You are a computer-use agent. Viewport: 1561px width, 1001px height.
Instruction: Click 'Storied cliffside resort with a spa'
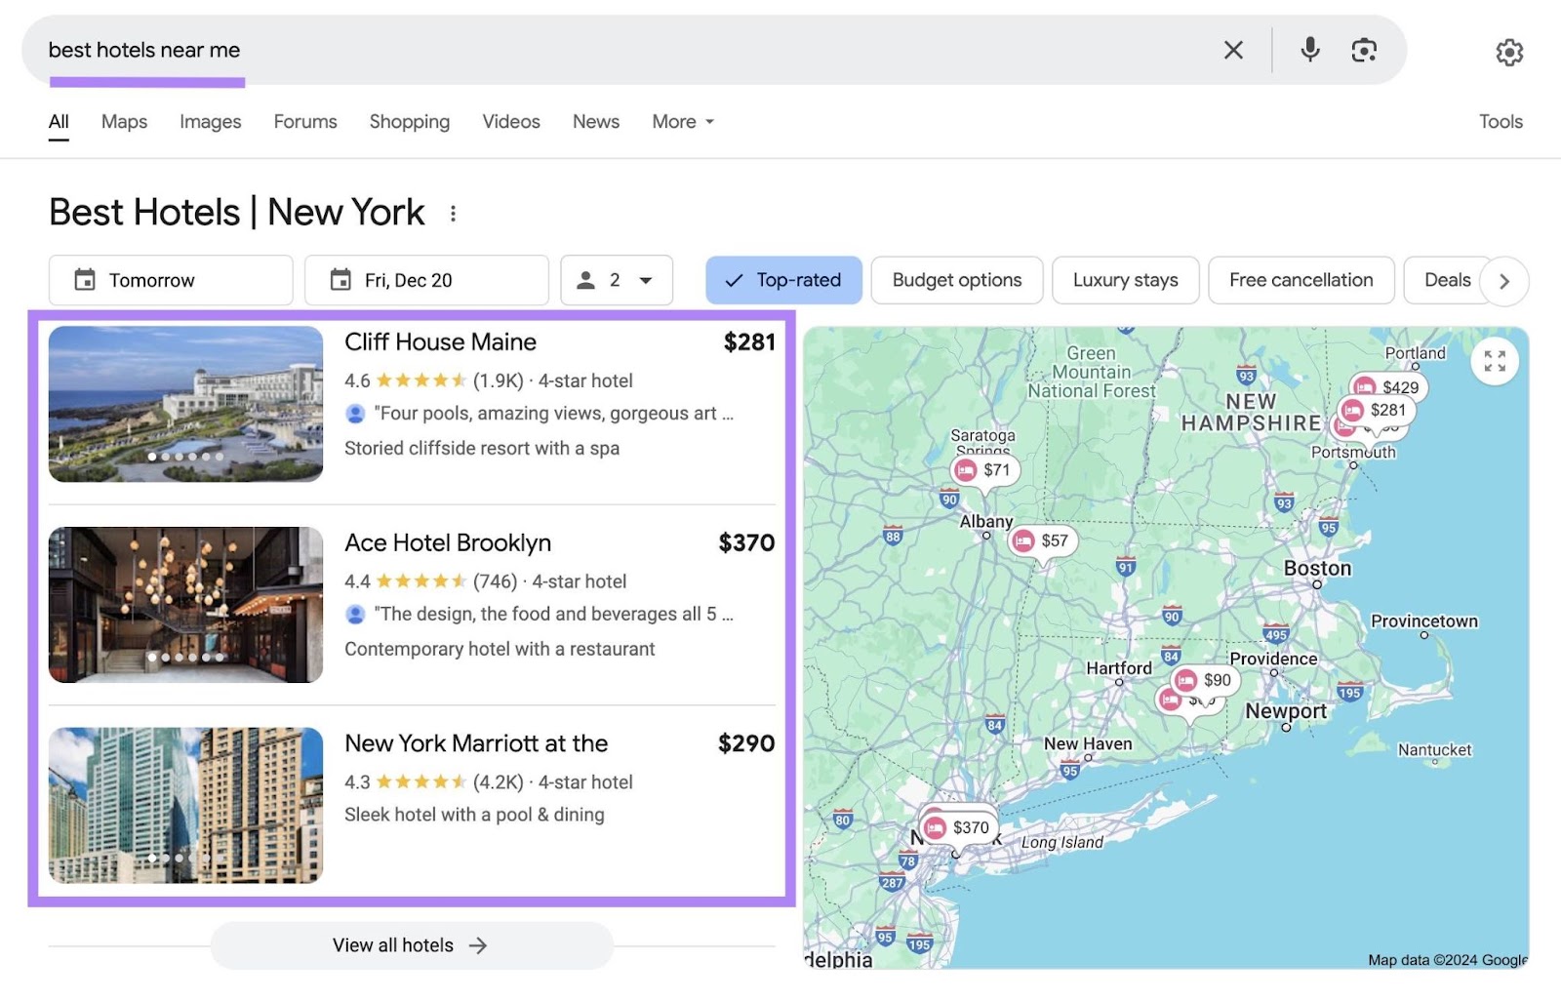482,449
